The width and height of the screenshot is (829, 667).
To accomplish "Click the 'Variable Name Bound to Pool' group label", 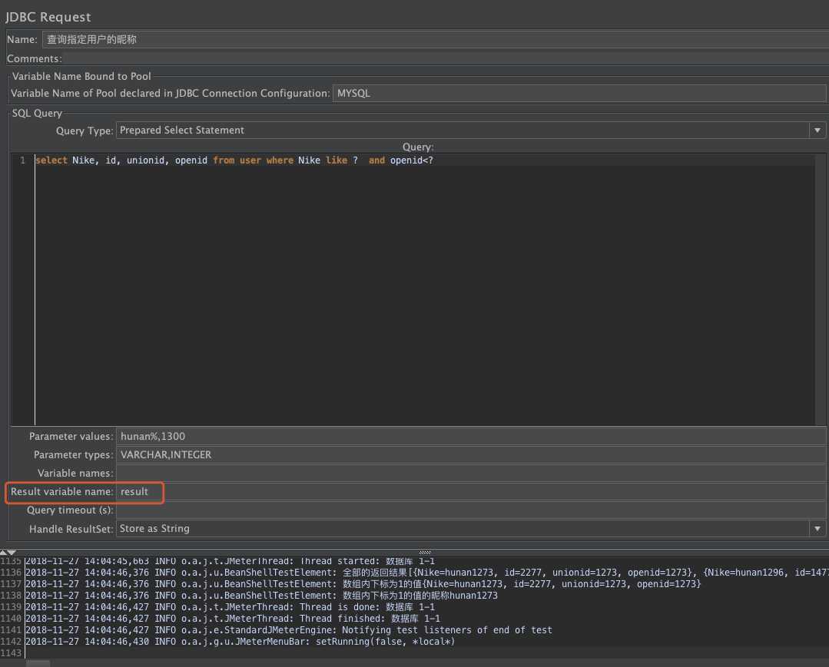I will click(81, 77).
